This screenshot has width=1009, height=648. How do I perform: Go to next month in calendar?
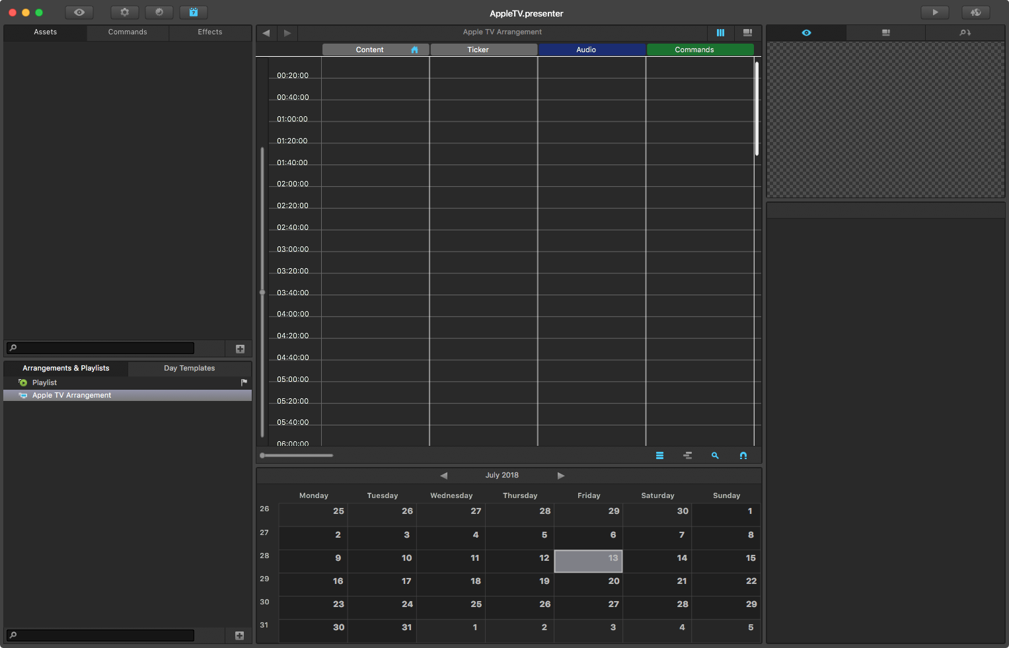pyautogui.click(x=561, y=476)
